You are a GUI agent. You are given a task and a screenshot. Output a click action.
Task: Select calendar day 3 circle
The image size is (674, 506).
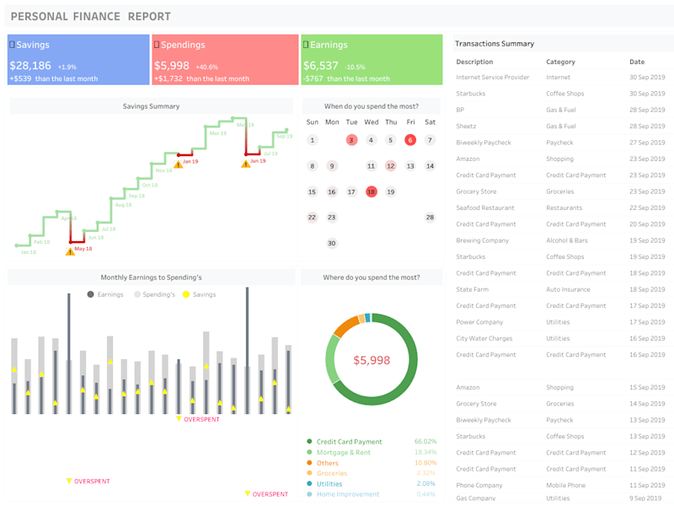[351, 140]
